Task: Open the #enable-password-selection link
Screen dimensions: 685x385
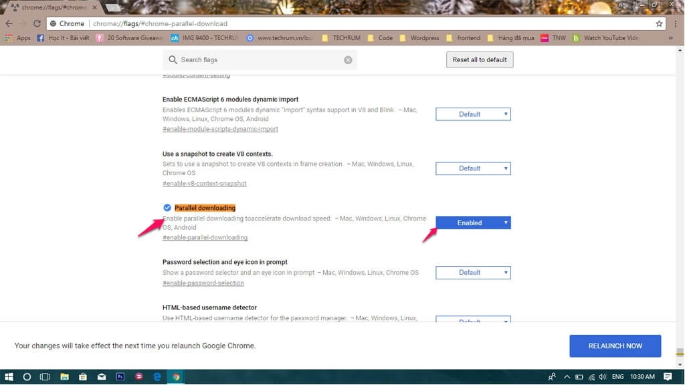Action: 203,283
